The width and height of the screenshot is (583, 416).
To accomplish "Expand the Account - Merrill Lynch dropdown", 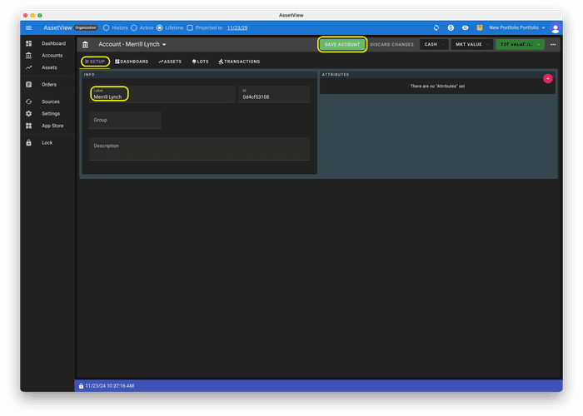I will 132,44.
